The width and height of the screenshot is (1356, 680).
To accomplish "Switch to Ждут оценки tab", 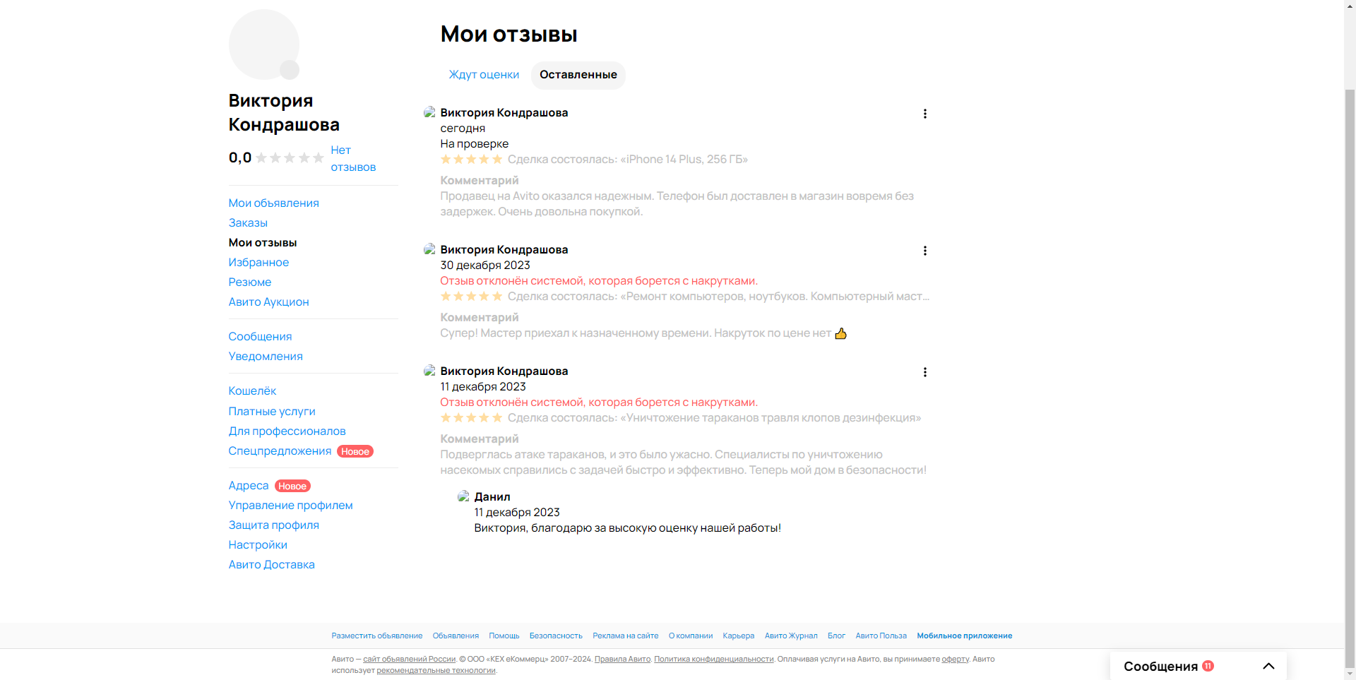I will click(x=484, y=75).
